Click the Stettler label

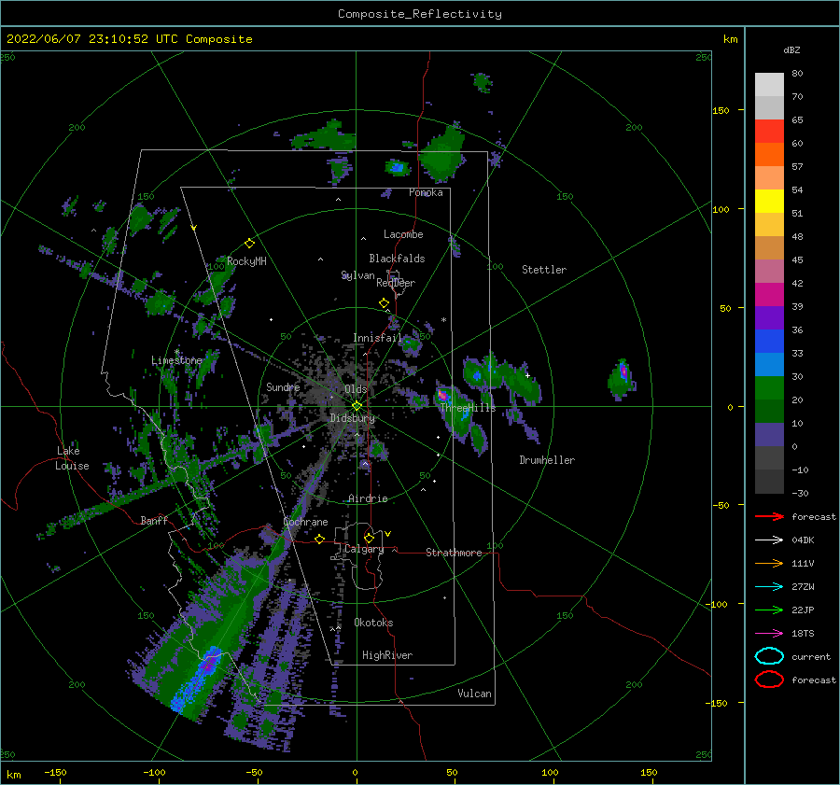[544, 270]
